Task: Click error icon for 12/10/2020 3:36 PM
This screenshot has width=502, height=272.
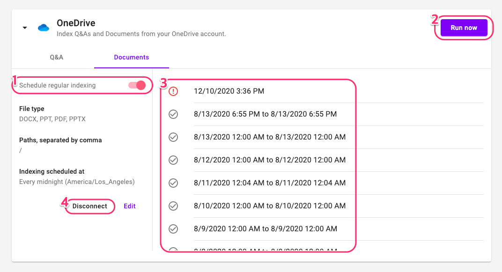Action: pos(173,91)
